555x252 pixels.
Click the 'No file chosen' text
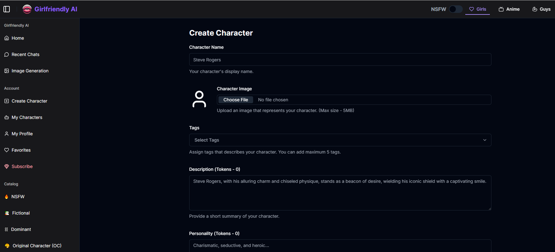[x=273, y=100]
